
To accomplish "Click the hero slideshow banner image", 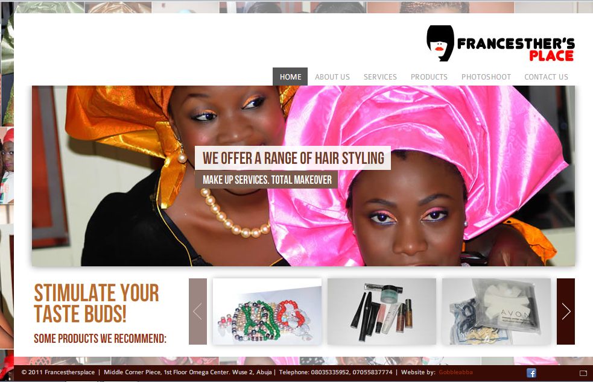I will 303,176.
